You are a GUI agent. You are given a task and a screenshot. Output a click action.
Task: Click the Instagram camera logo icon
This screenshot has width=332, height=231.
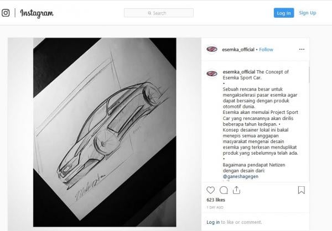(x=6, y=13)
